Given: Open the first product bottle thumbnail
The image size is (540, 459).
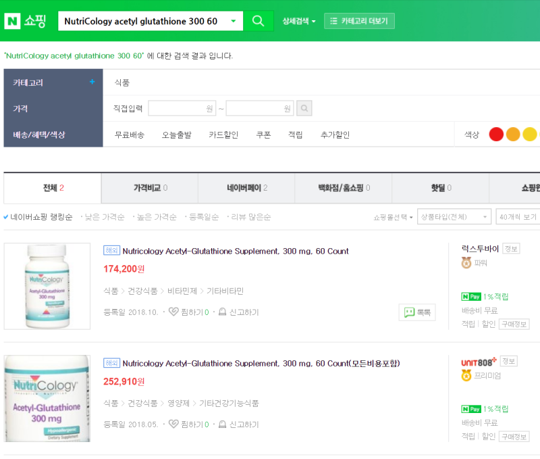Looking at the screenshot, I should pyautogui.click(x=47, y=286).
